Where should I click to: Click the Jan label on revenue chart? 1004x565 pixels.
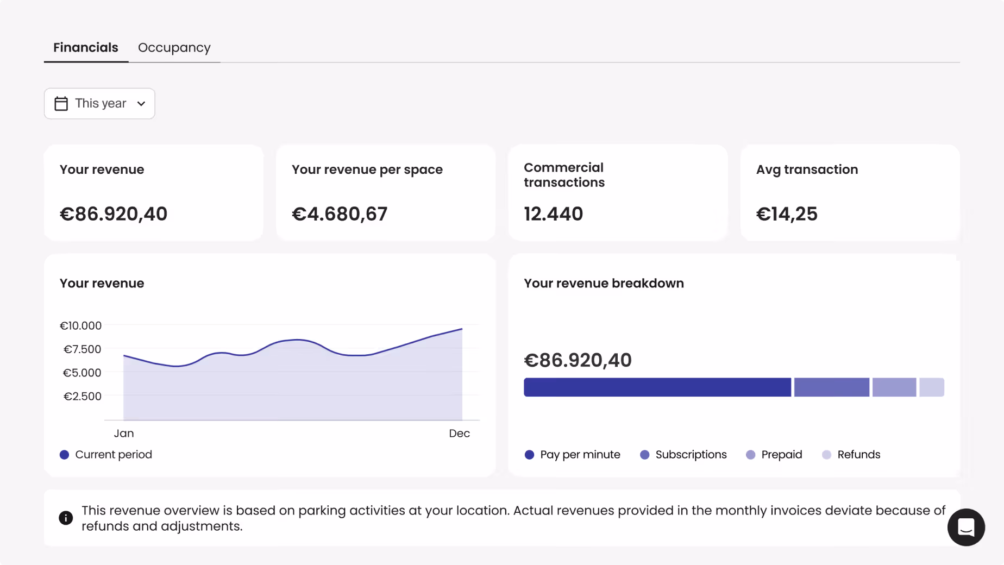click(124, 434)
